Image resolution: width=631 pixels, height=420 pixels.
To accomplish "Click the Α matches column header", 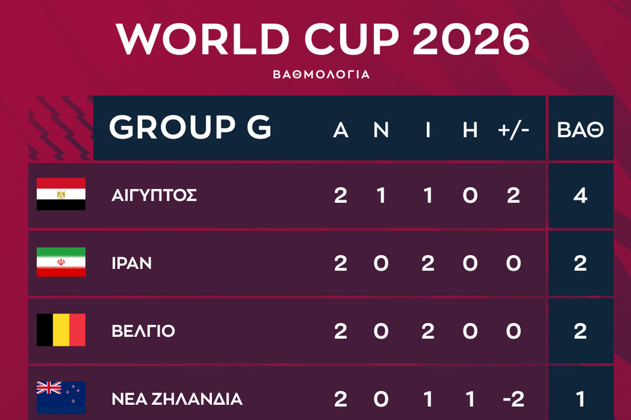I will pos(341,130).
